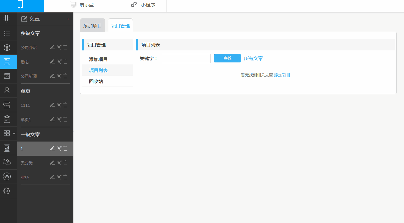Screen dimensions: 404x223
Task: Delete the 1111 single page
Action: coord(65,105)
